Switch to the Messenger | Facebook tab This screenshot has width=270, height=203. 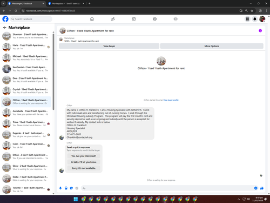pos(26,3)
